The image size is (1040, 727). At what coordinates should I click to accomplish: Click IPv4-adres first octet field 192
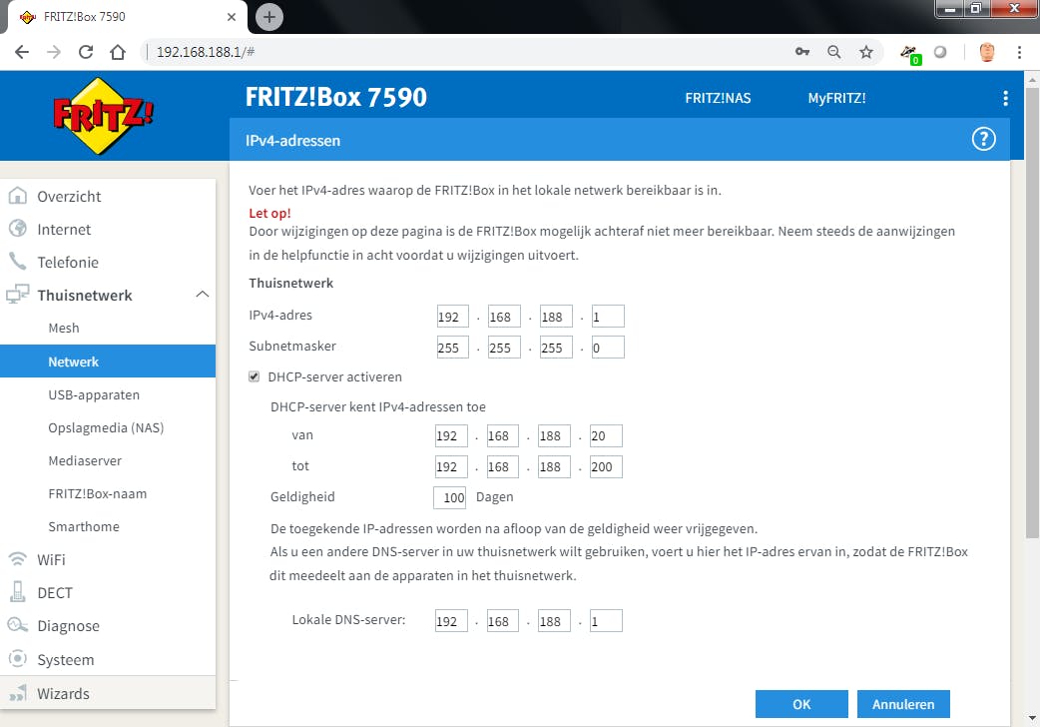[x=452, y=317]
